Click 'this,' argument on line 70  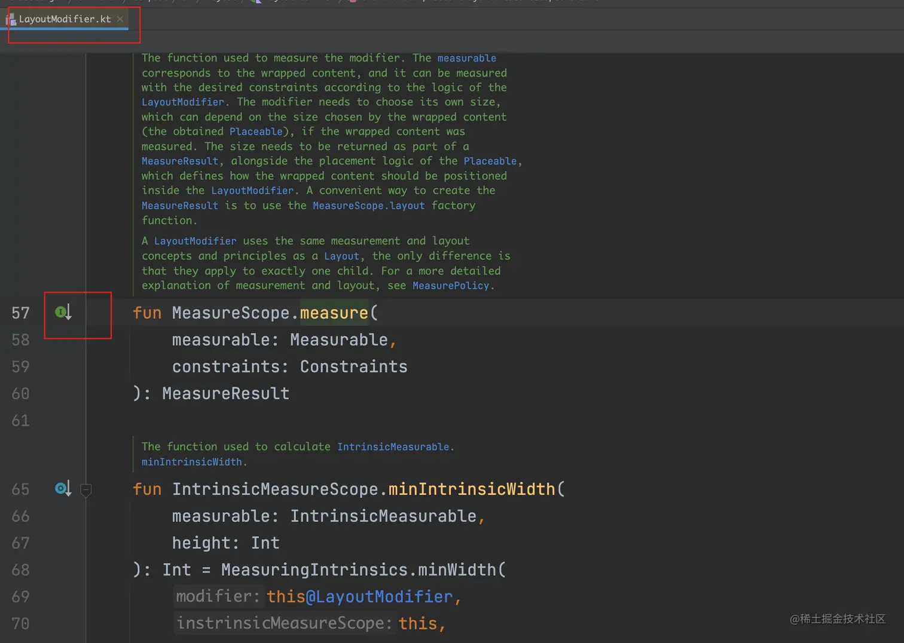pyautogui.click(x=422, y=623)
